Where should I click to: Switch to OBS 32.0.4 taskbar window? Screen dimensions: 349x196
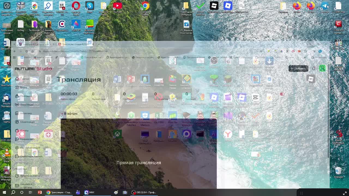[x=144, y=192]
